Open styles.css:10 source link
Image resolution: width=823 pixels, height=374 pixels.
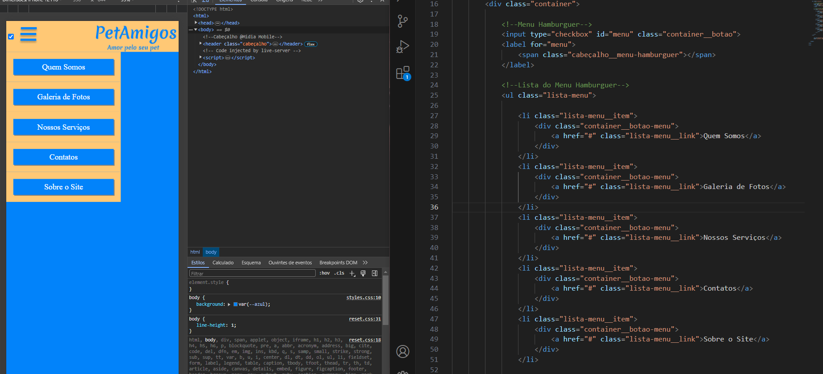pyautogui.click(x=363, y=297)
